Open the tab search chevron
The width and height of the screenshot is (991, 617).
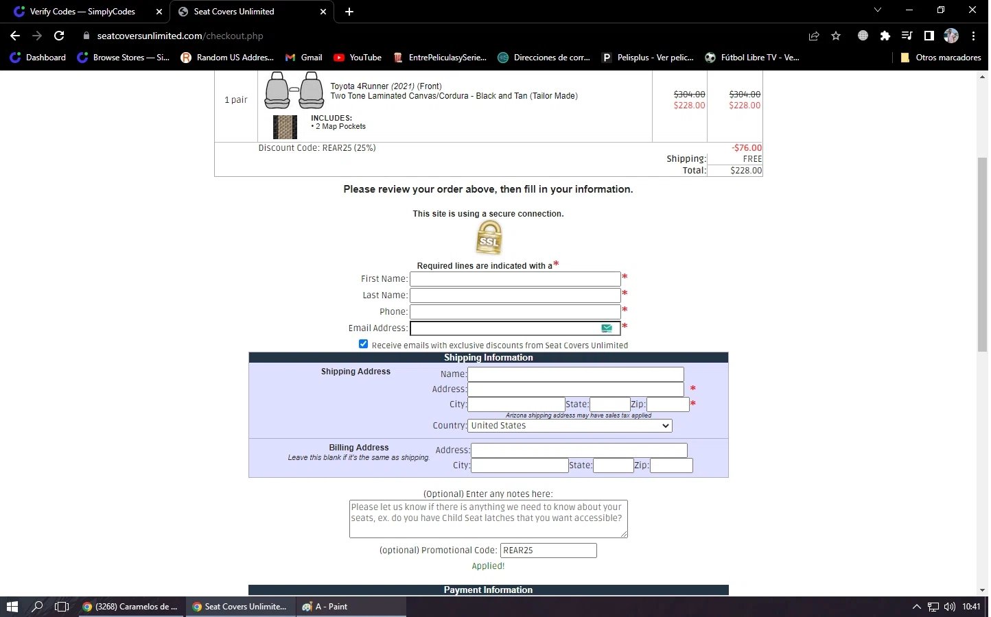pyautogui.click(x=878, y=10)
